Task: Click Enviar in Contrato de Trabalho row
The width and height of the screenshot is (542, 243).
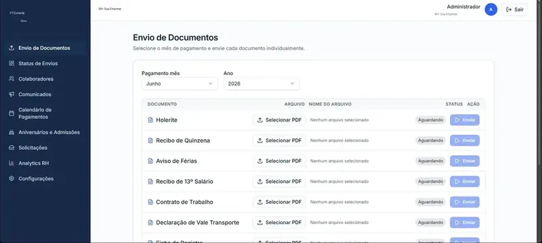Action: (465, 202)
